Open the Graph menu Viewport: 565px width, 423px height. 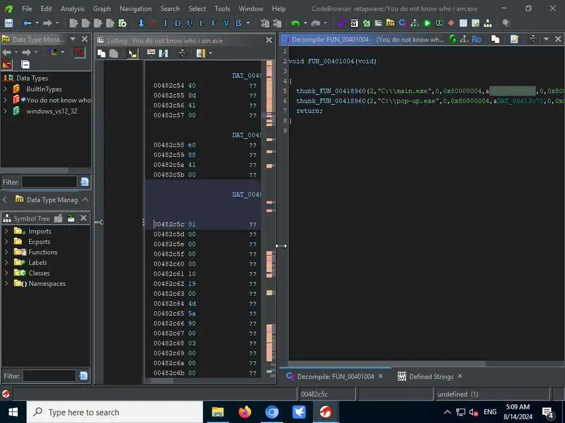(x=102, y=9)
